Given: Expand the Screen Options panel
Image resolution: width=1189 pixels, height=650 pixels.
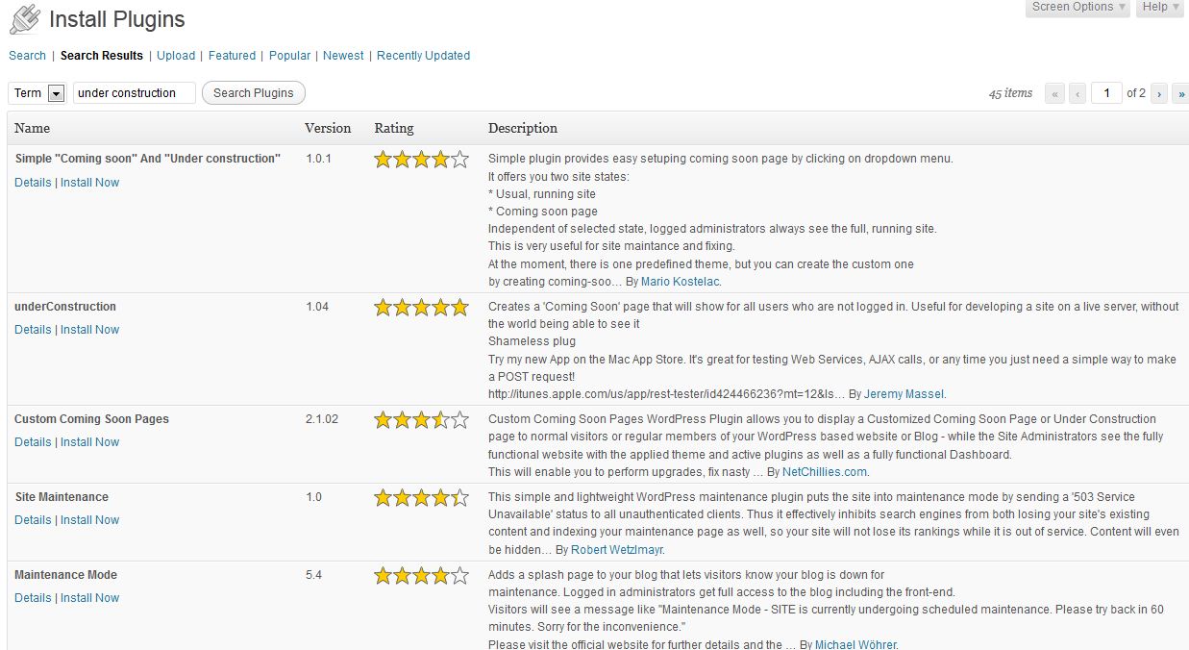Looking at the screenshot, I should tap(1078, 8).
